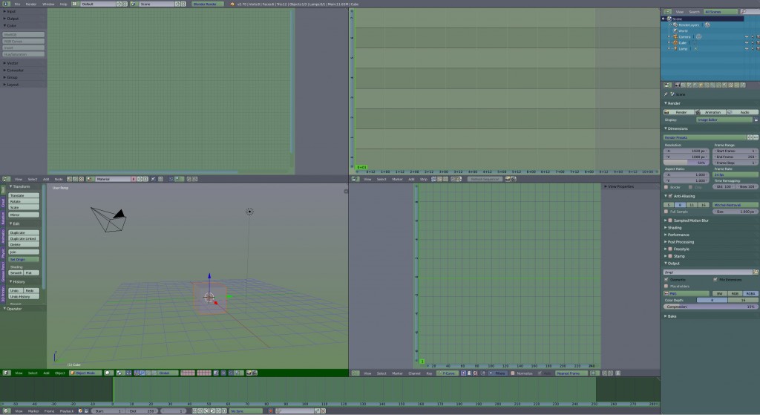Viewport: 760px width, 415px height.
Task: Open the File menu in the top bar
Action: click(x=17, y=4)
